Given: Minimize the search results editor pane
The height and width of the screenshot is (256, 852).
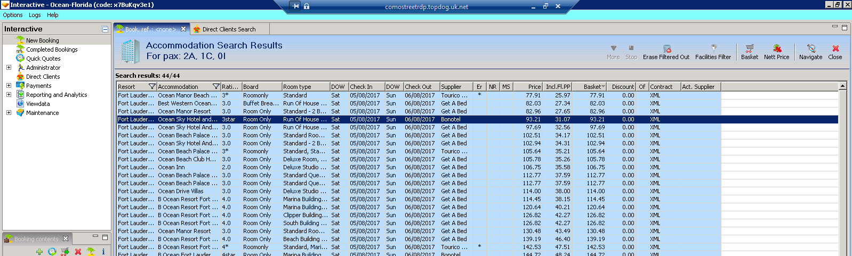Looking at the screenshot, I should point(835,27).
